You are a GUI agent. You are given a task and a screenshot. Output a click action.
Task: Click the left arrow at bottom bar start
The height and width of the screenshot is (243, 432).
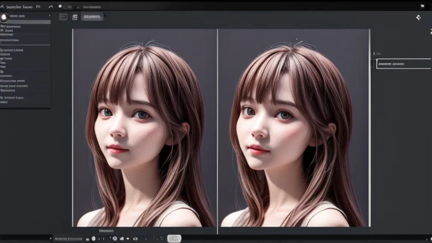tap(51, 238)
